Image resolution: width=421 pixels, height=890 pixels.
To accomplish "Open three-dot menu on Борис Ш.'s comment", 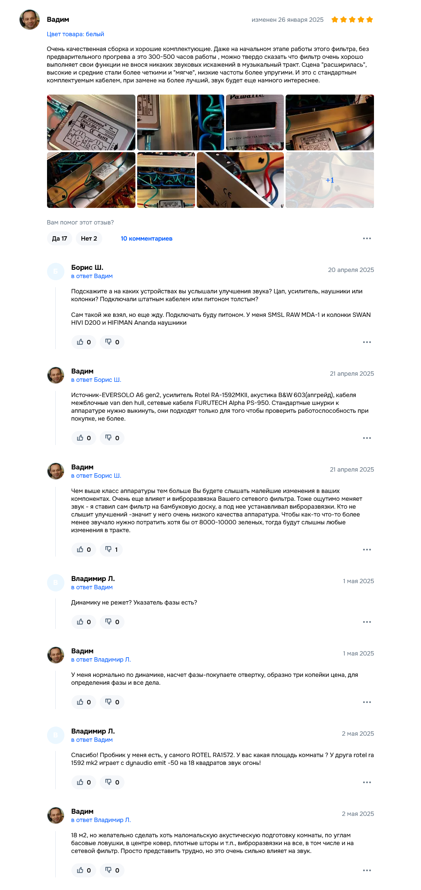I will tap(367, 342).
